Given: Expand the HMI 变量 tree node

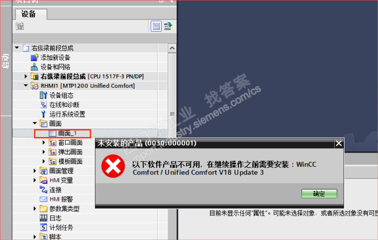Looking at the screenshot, I should (35, 180).
